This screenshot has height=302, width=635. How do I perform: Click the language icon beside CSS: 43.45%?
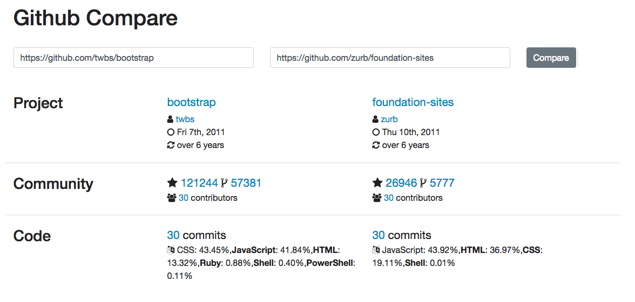tap(171, 250)
